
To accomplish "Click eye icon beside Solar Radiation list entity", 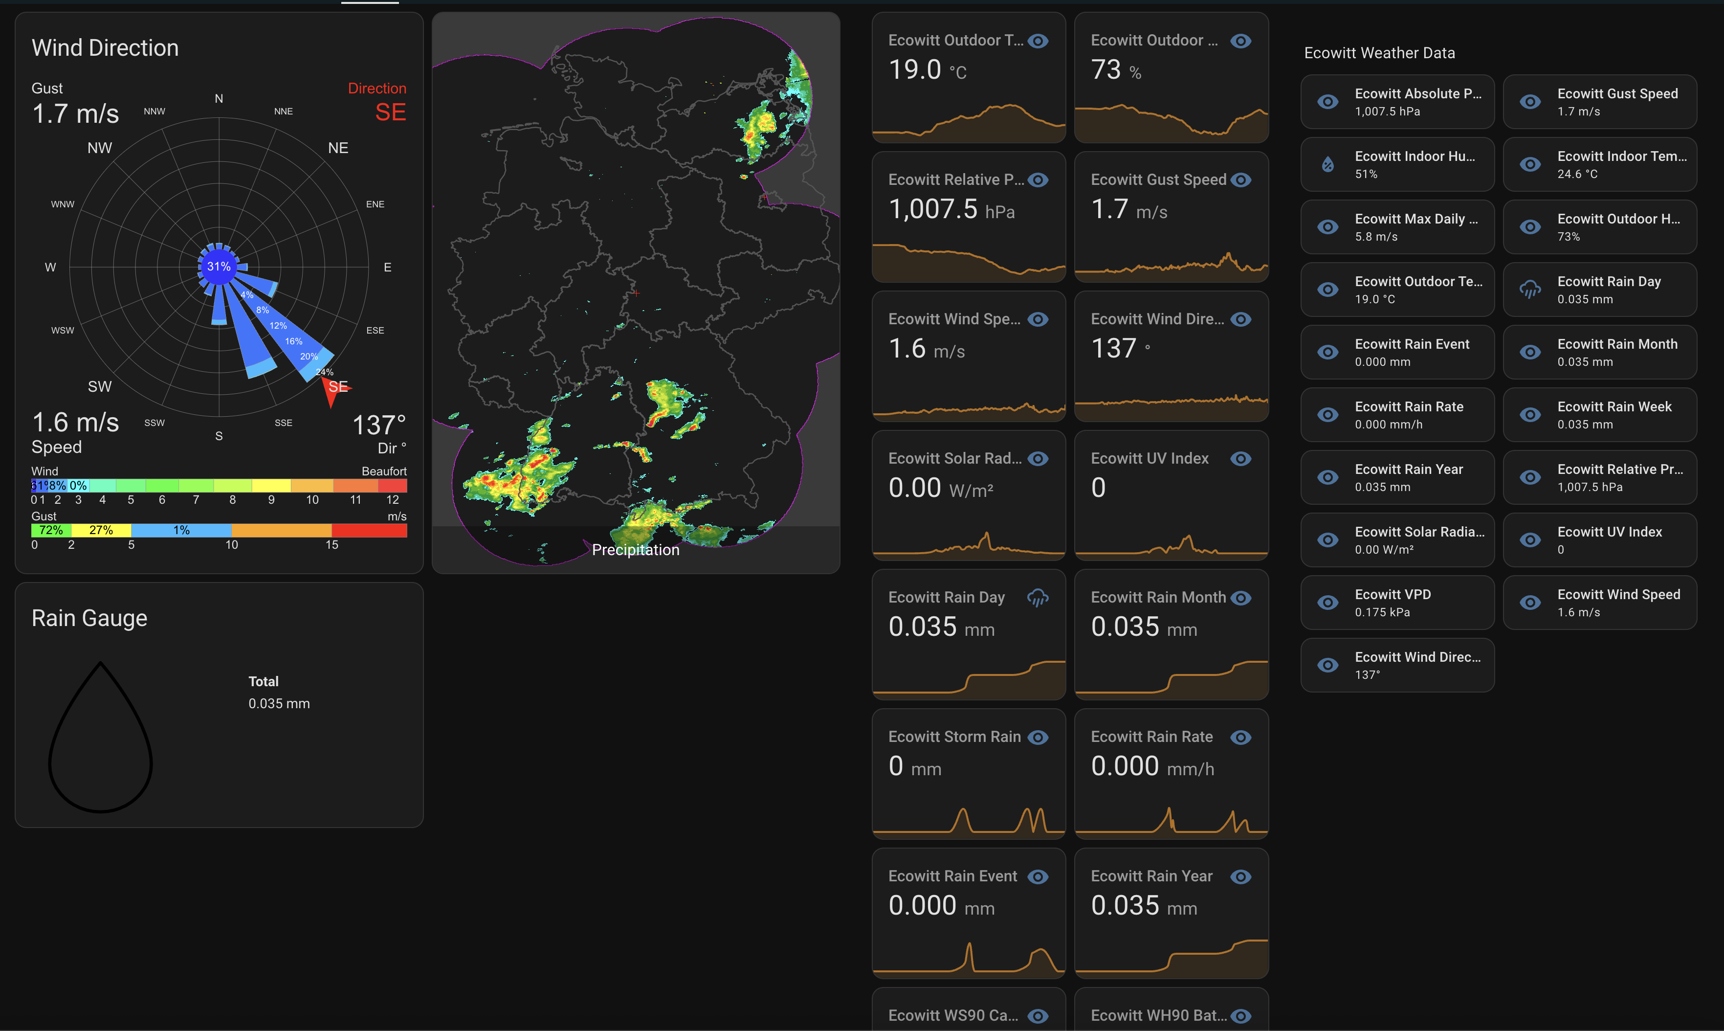I will pyautogui.click(x=1327, y=540).
